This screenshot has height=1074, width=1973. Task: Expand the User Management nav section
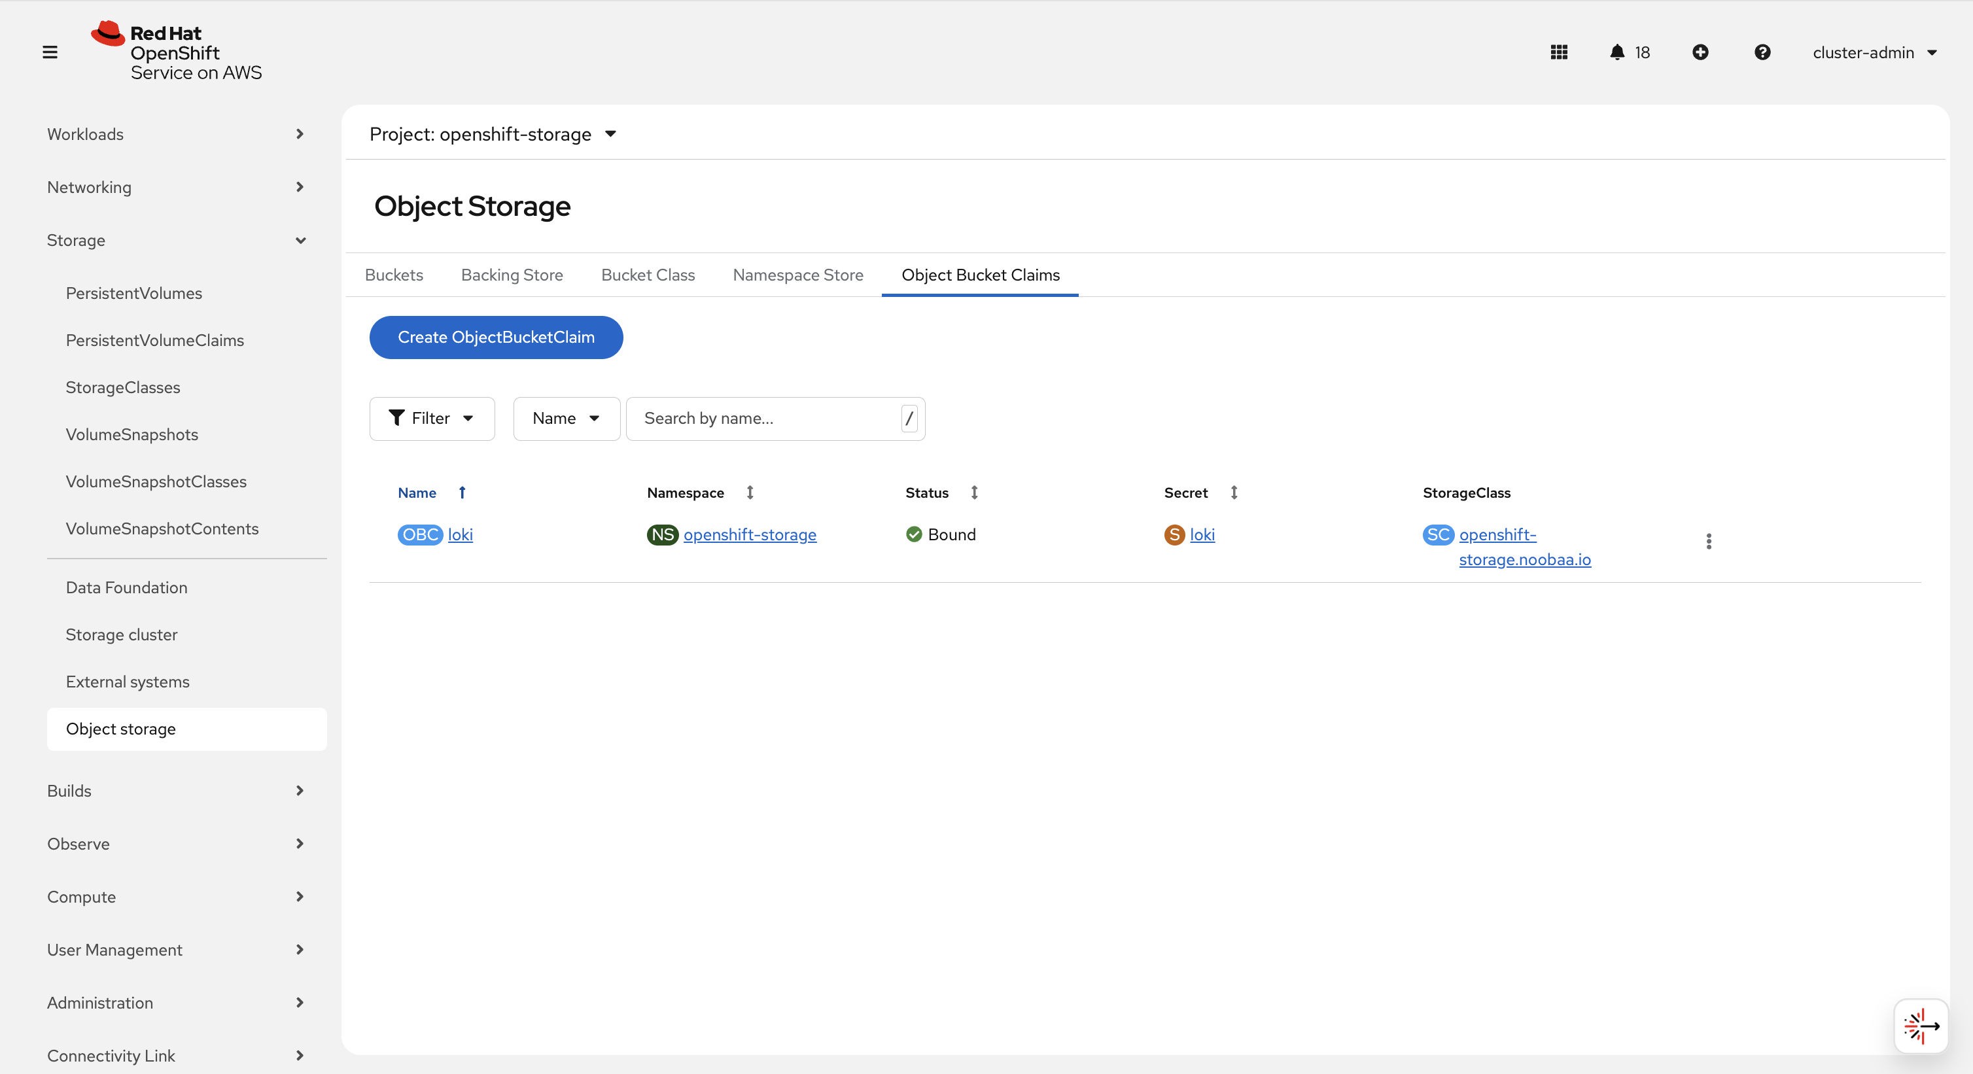coord(176,949)
